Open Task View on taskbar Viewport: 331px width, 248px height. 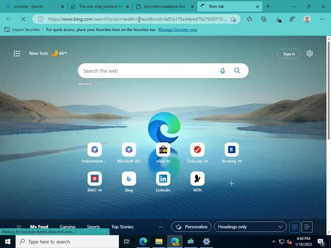(126, 242)
